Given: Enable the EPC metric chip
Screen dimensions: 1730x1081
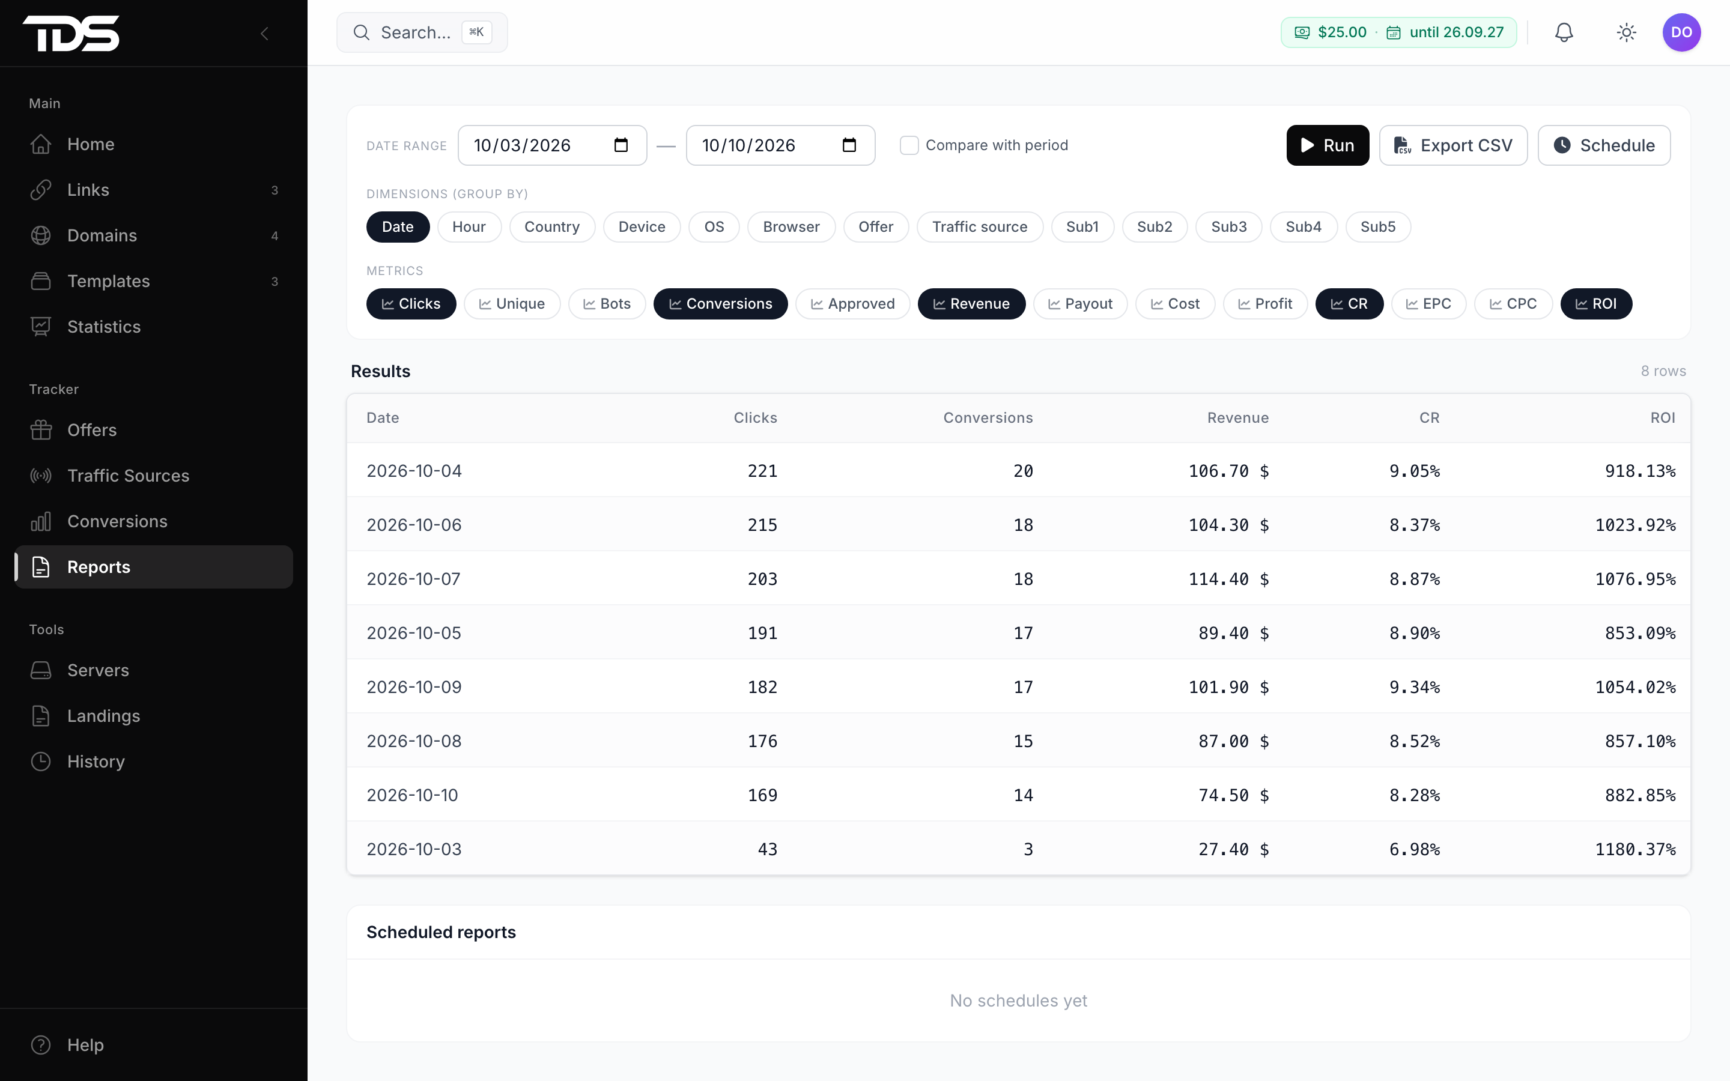Looking at the screenshot, I should point(1428,304).
